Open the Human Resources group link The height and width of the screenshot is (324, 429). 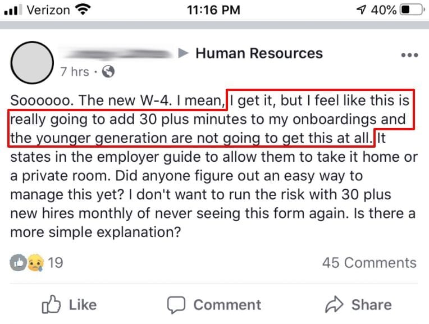click(x=259, y=53)
